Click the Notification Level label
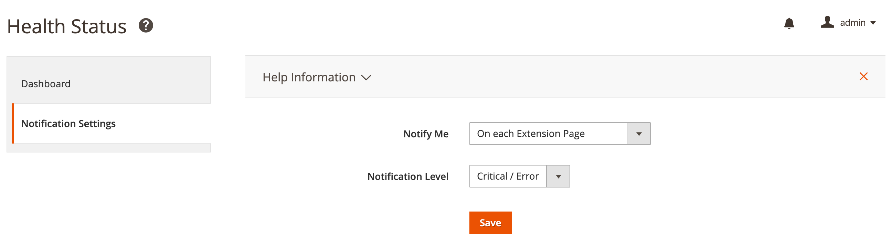The width and height of the screenshot is (892, 250). point(407,177)
